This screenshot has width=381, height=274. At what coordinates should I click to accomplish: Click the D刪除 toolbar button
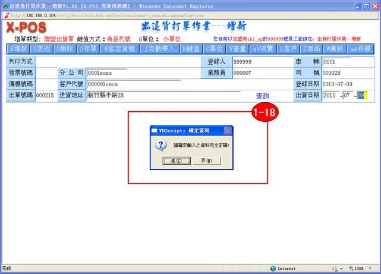(65, 49)
